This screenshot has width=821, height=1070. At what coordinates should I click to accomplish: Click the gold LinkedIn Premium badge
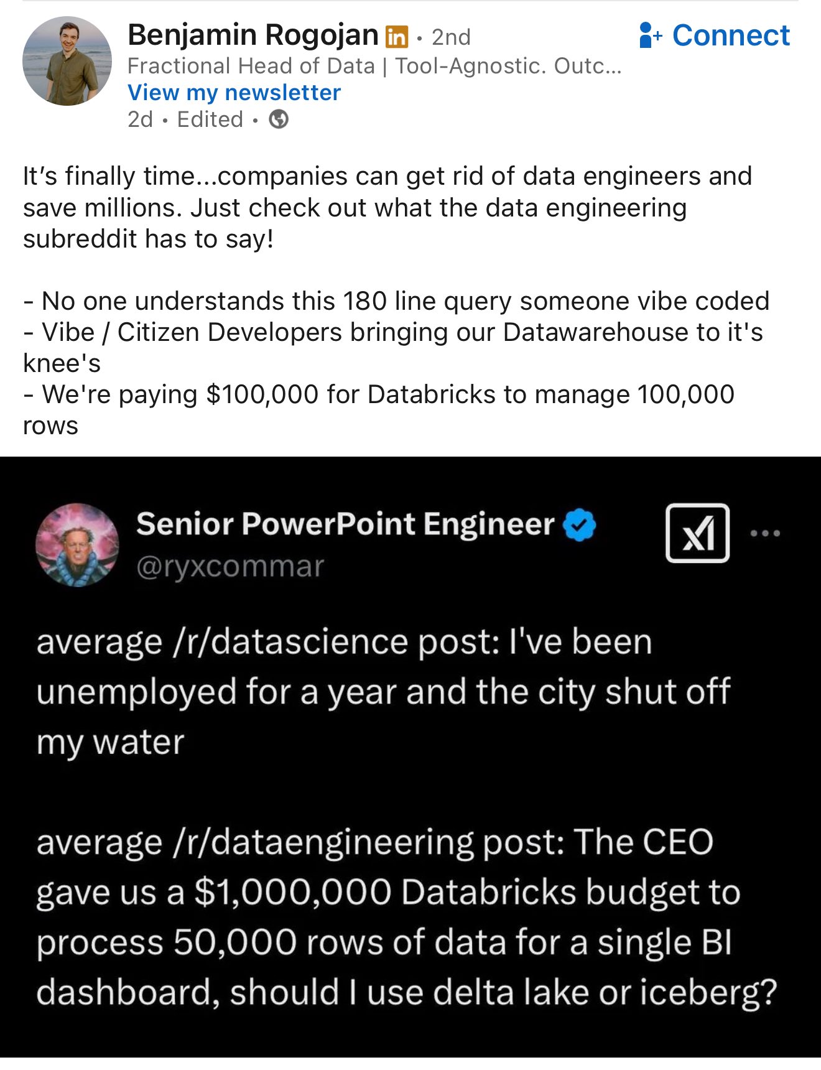397,37
